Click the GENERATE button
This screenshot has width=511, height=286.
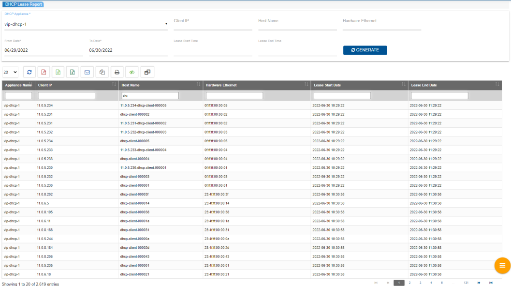(x=365, y=50)
